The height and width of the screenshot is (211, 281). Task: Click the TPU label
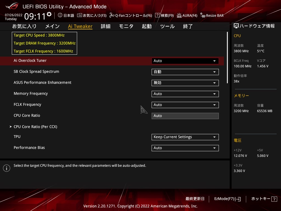pos(17,137)
